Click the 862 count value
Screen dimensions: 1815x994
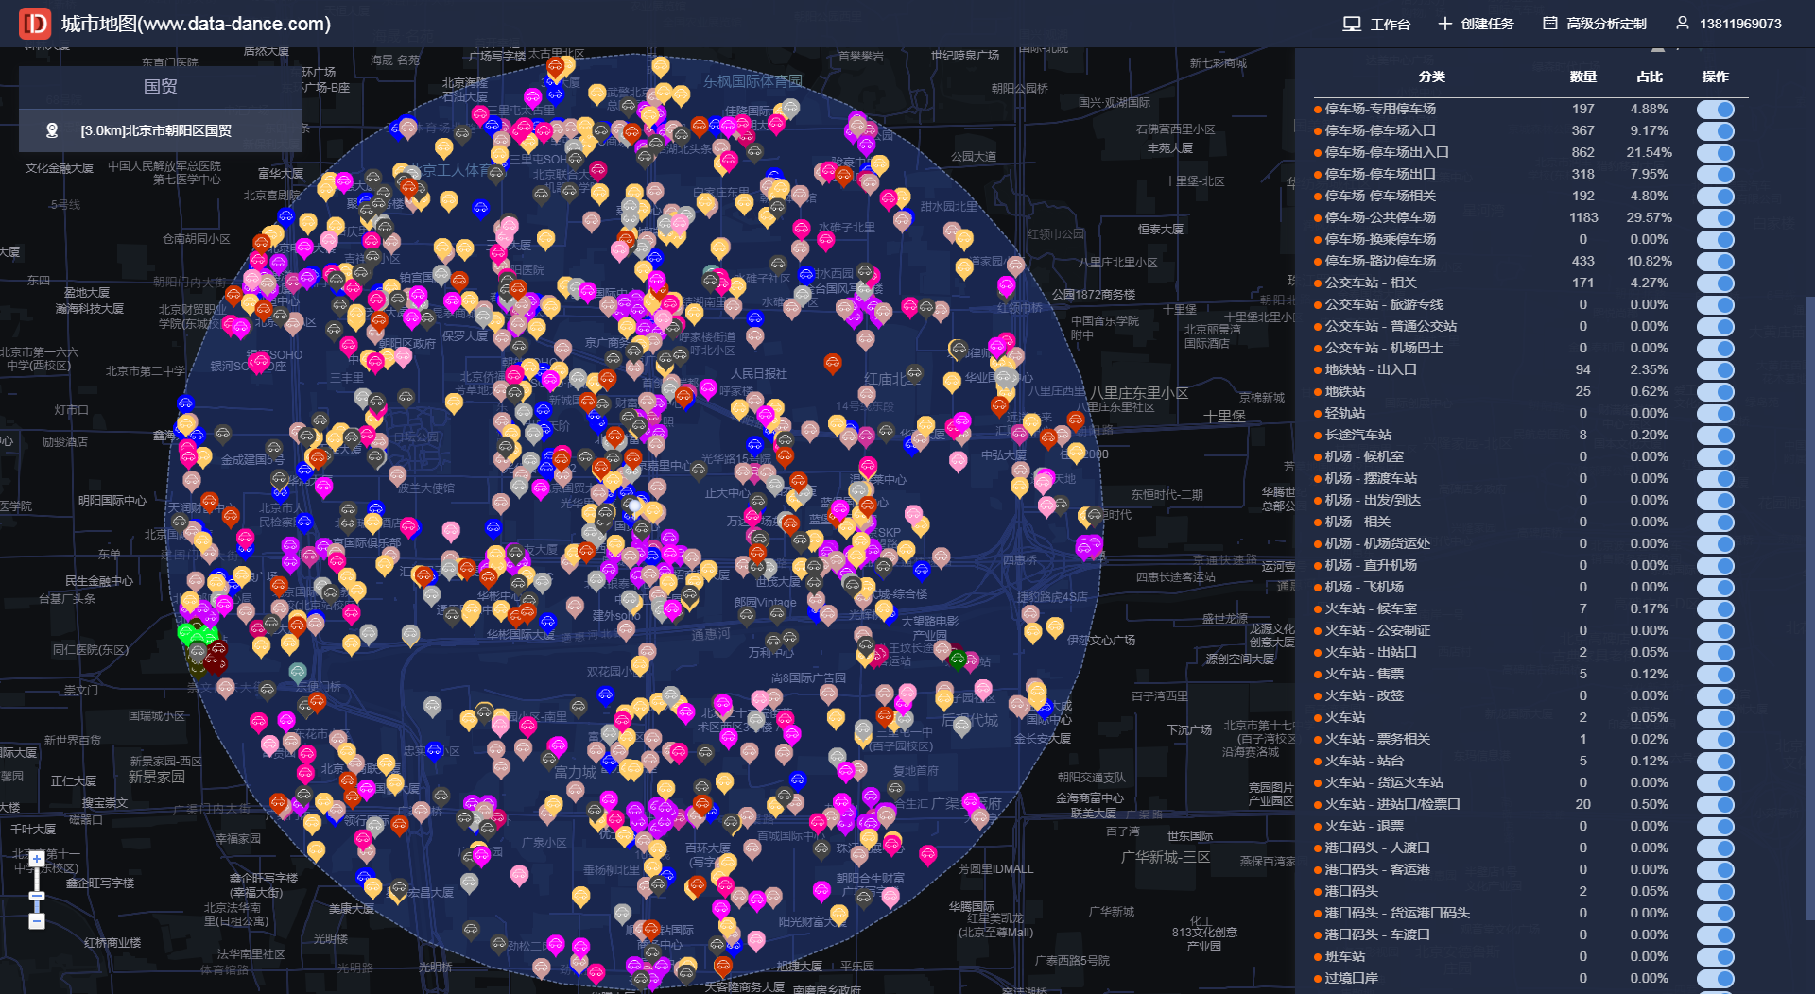[x=1583, y=152]
